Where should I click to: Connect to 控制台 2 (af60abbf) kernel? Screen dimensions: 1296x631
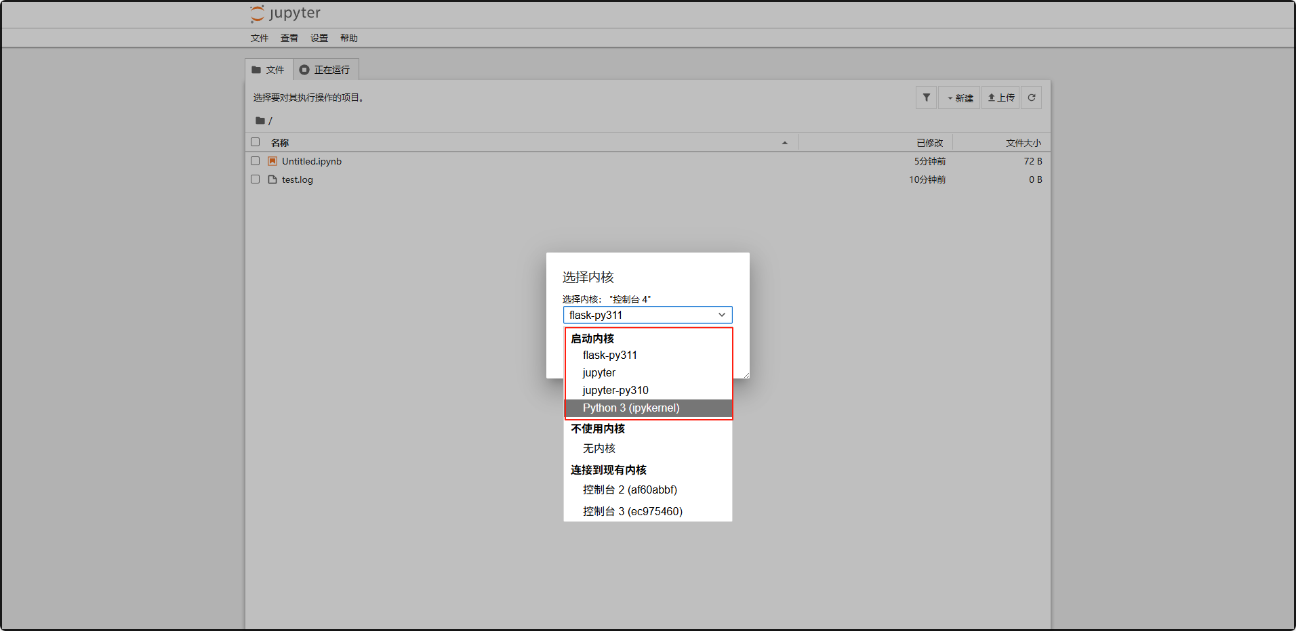pyautogui.click(x=648, y=489)
